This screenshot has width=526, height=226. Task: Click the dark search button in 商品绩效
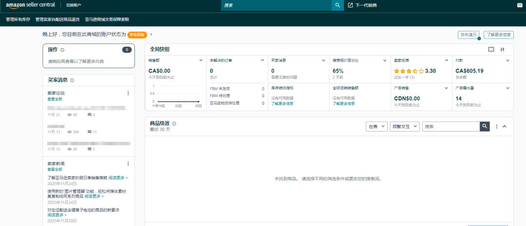pos(485,127)
